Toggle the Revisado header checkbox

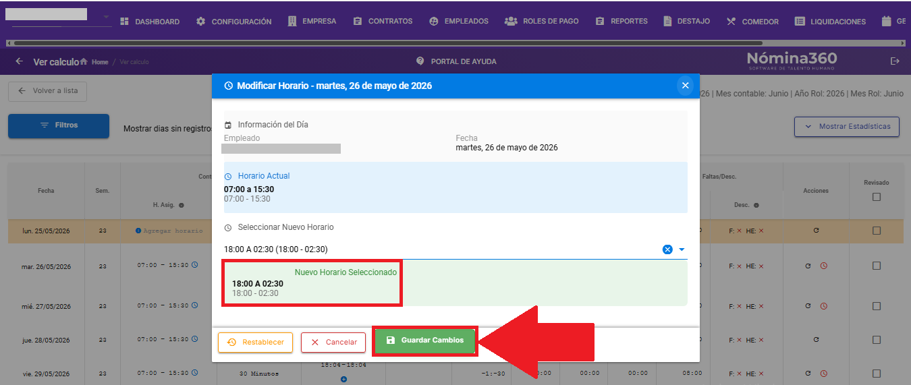876,197
